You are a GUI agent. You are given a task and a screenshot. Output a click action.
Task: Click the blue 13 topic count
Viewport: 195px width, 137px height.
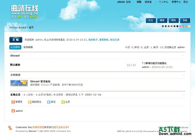click(128, 65)
